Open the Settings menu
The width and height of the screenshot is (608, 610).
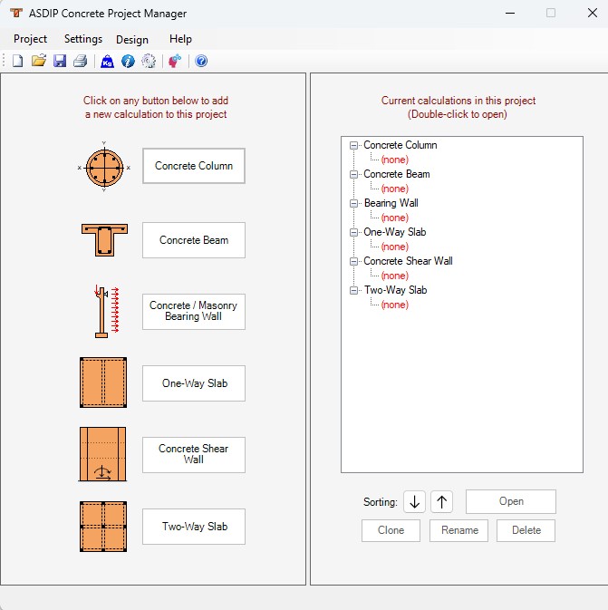pyautogui.click(x=83, y=39)
